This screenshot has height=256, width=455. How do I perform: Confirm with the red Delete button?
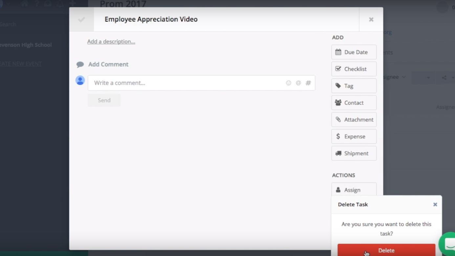(386, 250)
